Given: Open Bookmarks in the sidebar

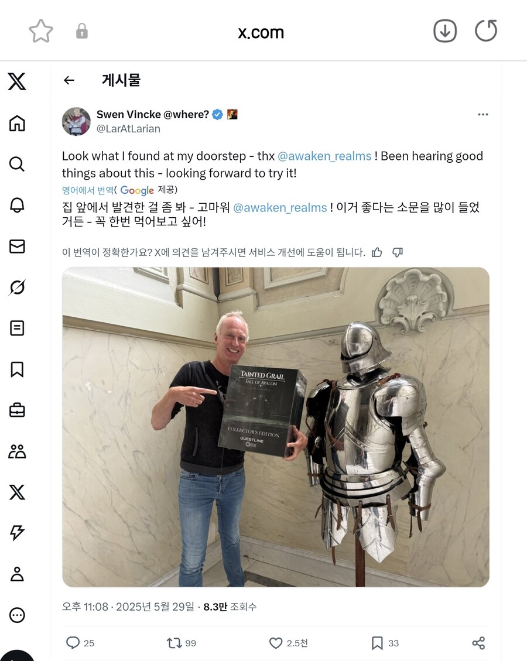Looking at the screenshot, I should 17,369.
